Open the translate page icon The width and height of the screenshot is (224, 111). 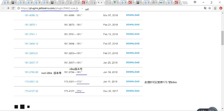tap(205, 8)
